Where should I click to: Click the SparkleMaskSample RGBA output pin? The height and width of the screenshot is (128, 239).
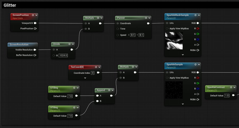tap(198, 50)
